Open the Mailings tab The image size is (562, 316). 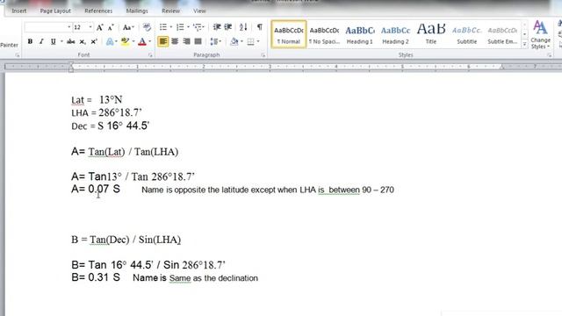tap(137, 11)
